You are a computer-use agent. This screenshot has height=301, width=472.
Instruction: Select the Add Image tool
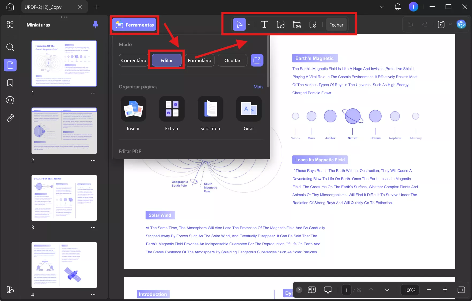(x=280, y=24)
